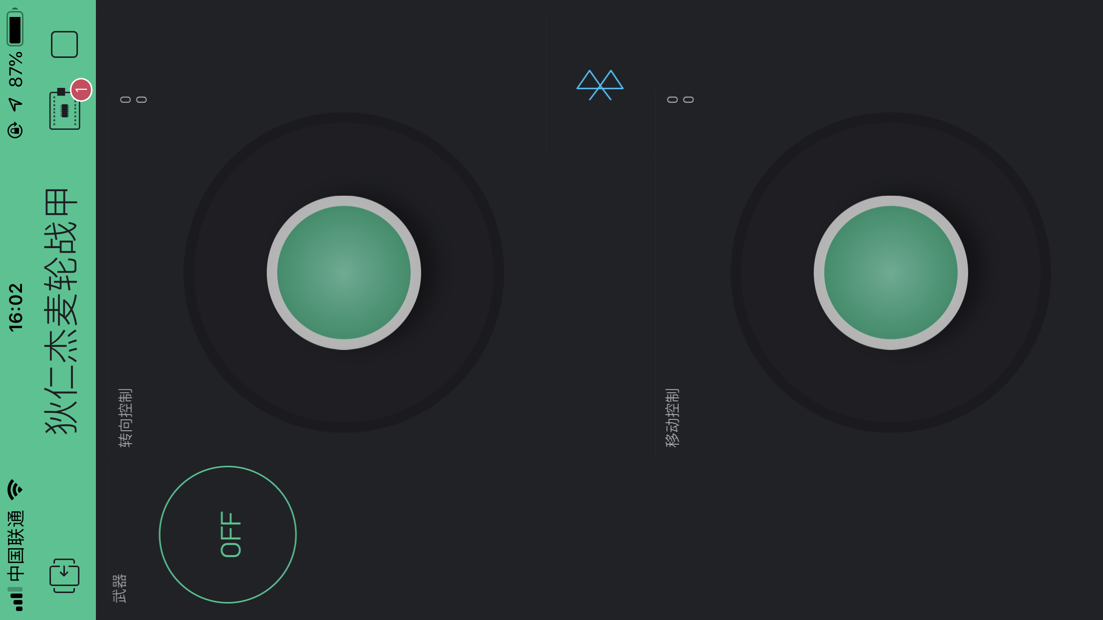Tap the 16:02 clock in status bar

15,307
